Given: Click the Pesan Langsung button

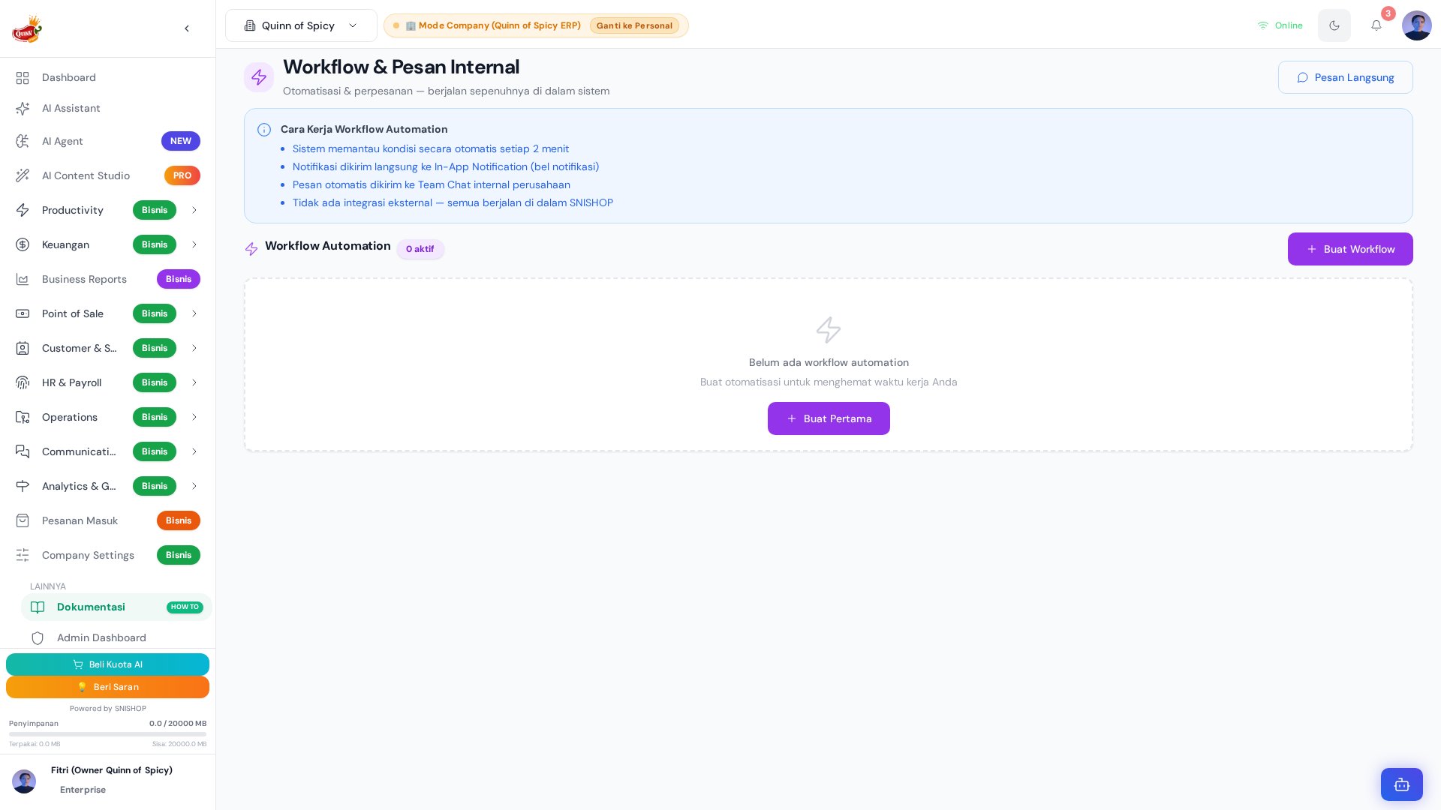Looking at the screenshot, I should point(1345,77).
